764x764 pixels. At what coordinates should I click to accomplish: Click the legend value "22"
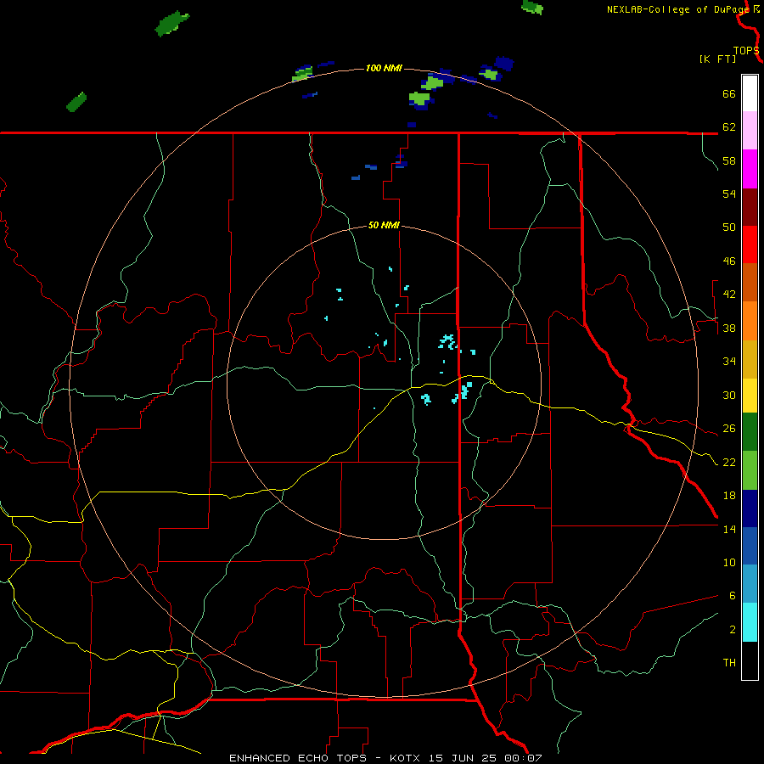729,462
